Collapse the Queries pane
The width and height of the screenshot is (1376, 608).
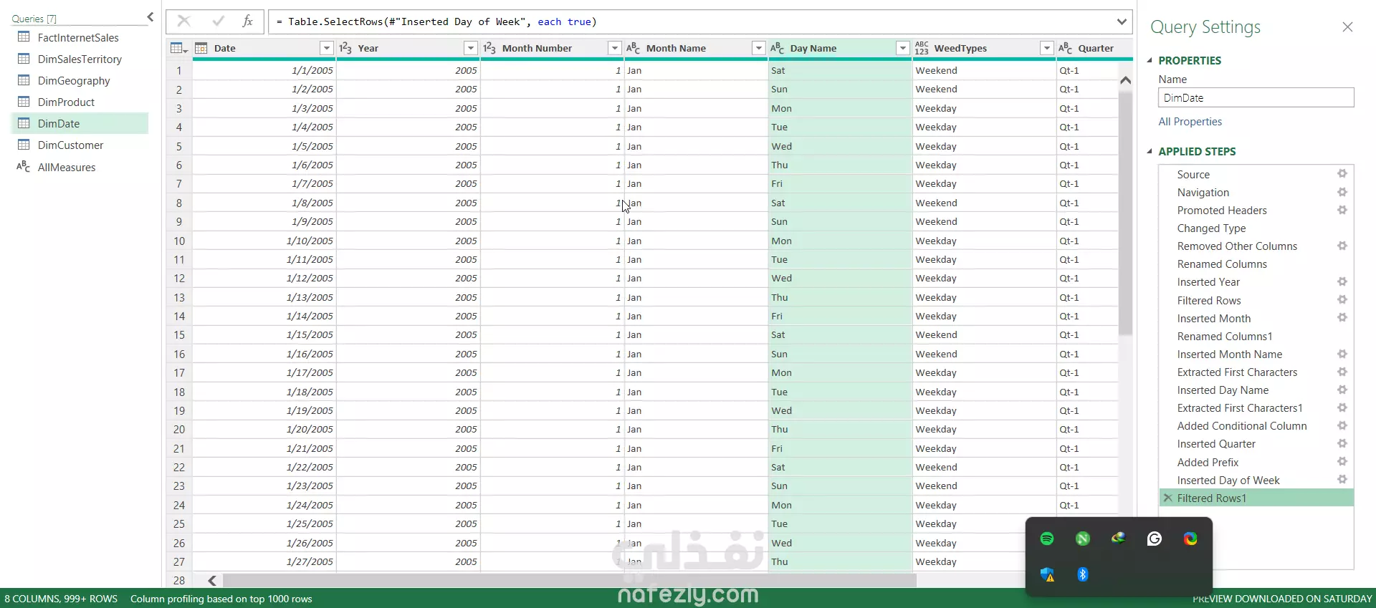point(150,17)
